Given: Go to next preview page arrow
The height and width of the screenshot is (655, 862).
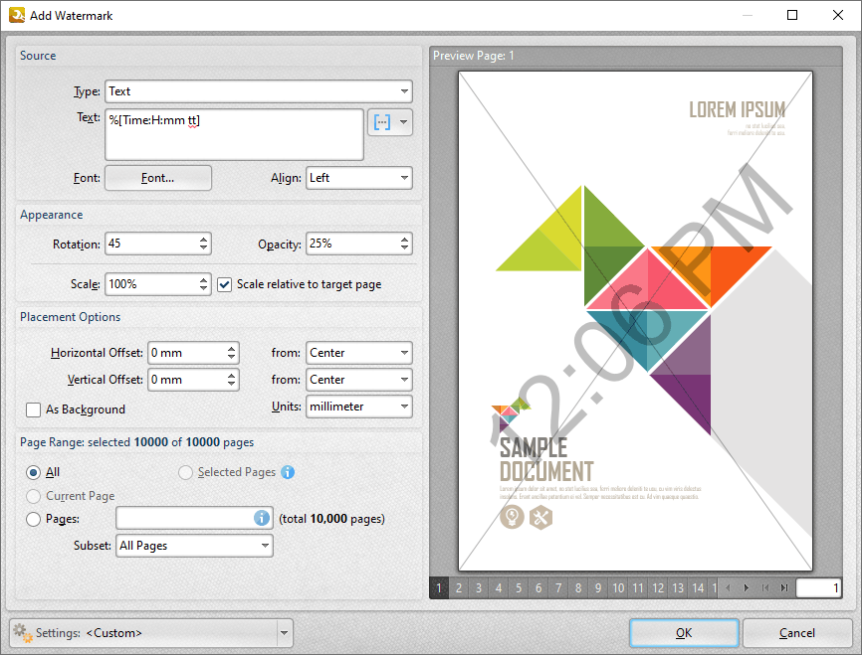Looking at the screenshot, I should point(747,588).
